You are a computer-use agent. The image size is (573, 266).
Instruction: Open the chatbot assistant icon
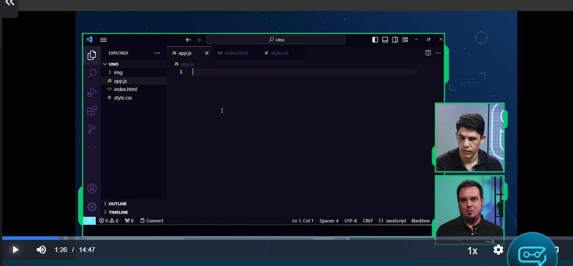tap(532, 252)
